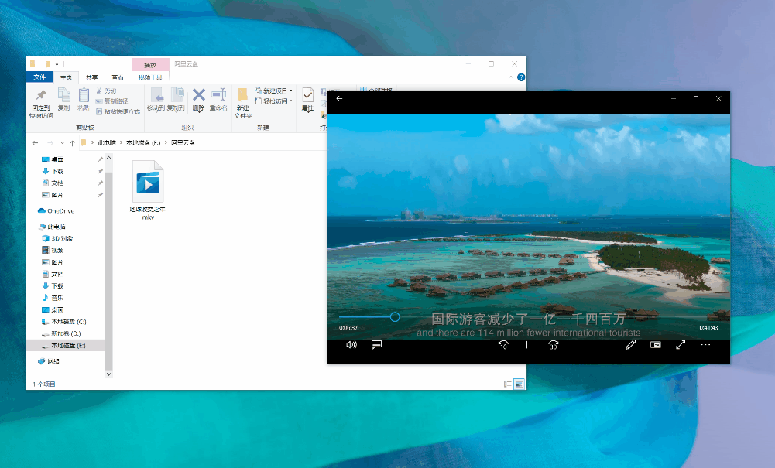The height and width of the screenshot is (468, 775).
Task: Expand the 新建项目 dropdown
Action: pyautogui.click(x=276, y=91)
